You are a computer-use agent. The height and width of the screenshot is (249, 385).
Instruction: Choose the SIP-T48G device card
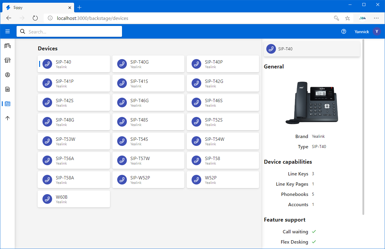74,122
